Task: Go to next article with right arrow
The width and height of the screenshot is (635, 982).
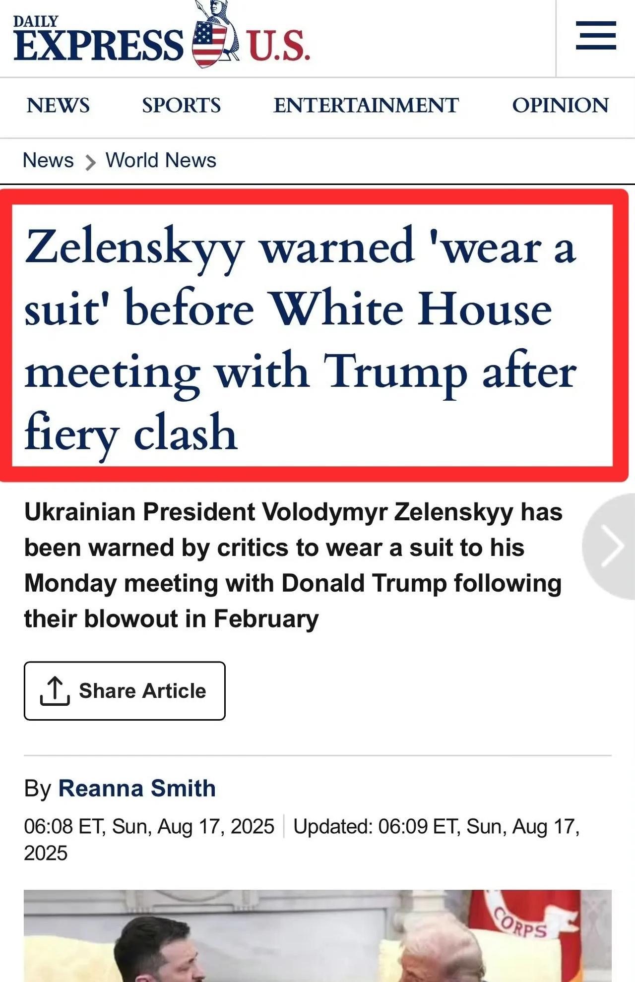Action: tap(612, 546)
